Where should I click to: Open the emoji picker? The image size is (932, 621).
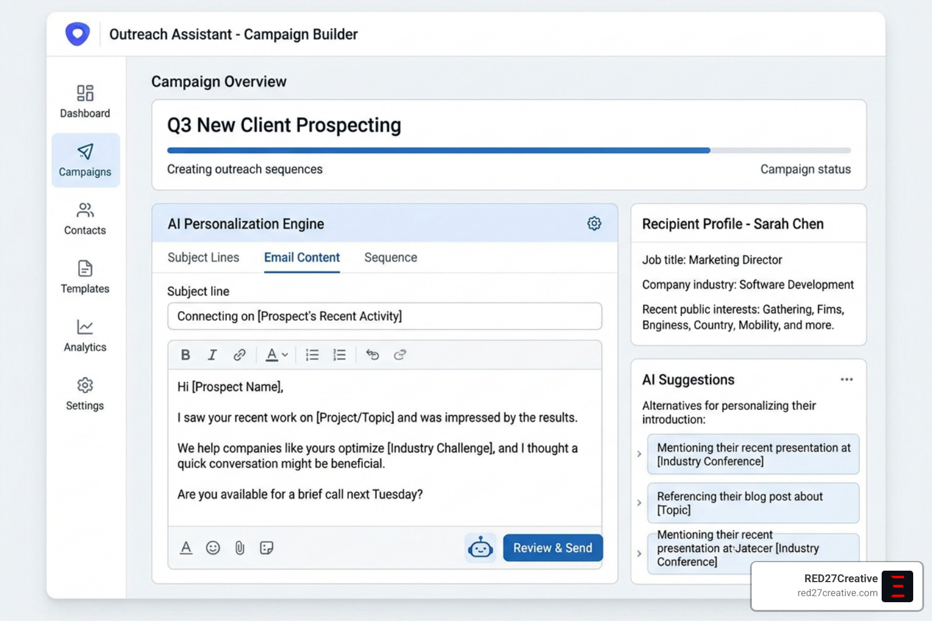[x=213, y=548]
